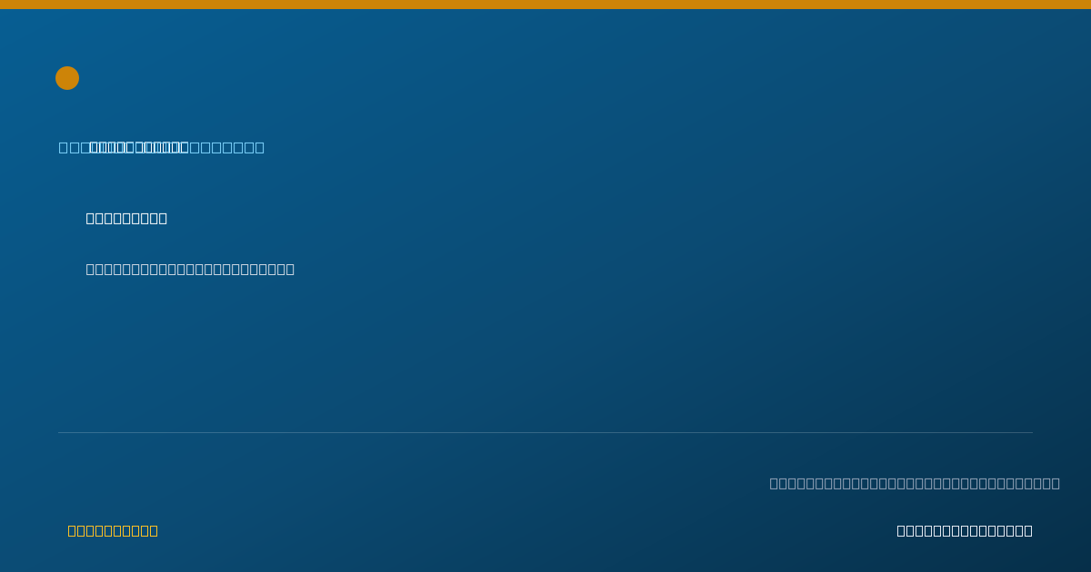Select the short bold white text line
1091x572 pixels.
click(x=126, y=218)
